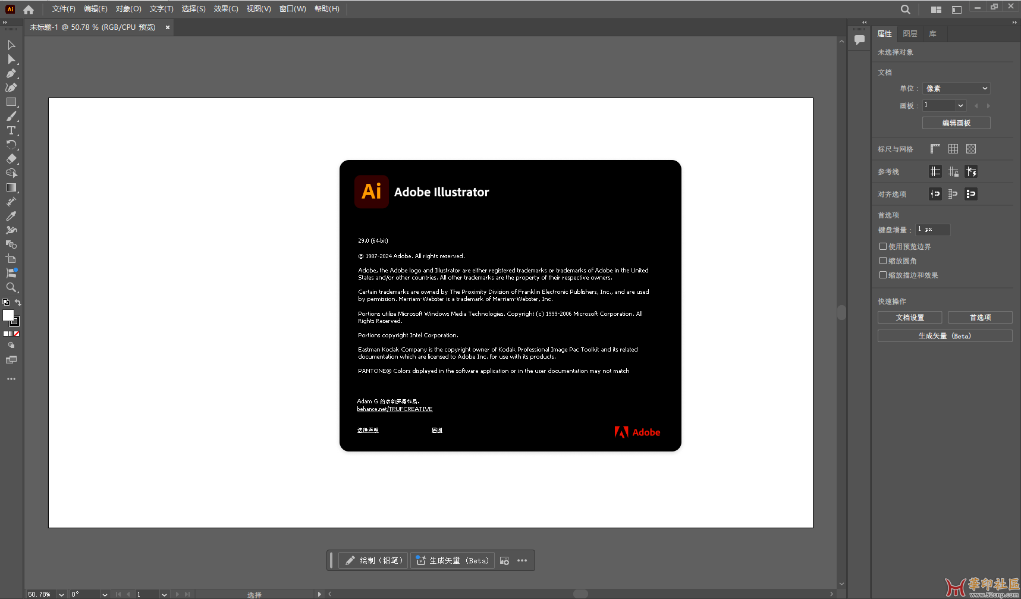Select the Direct Selection tool
Screen dimensions: 1021x599
pos(11,59)
